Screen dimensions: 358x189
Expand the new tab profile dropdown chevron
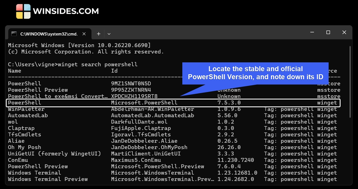click(x=109, y=34)
